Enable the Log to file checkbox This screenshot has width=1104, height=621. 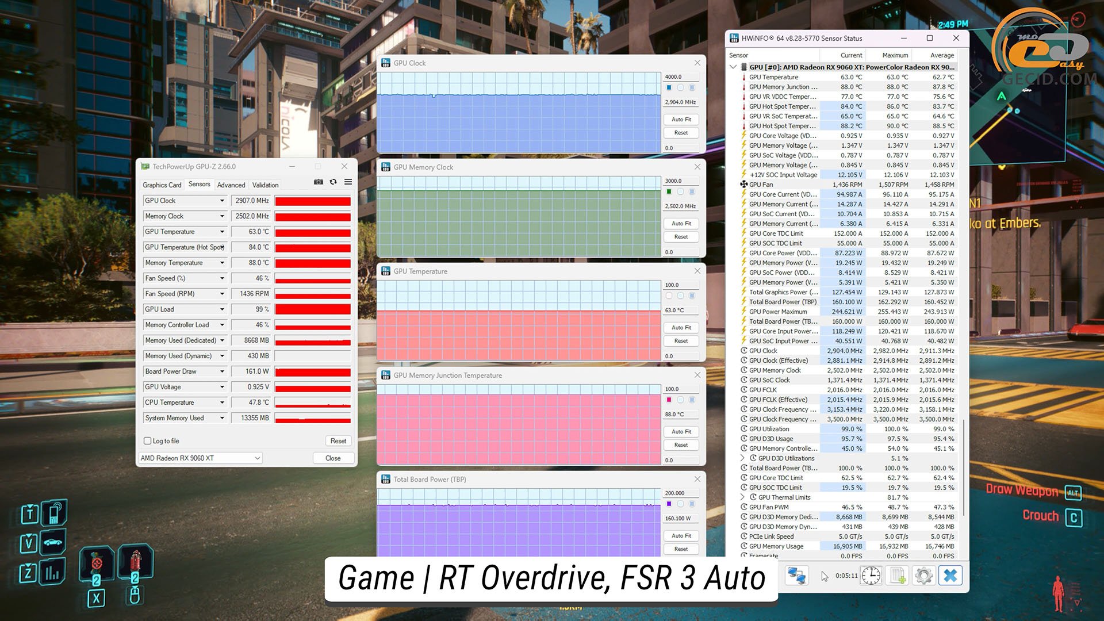click(x=148, y=441)
